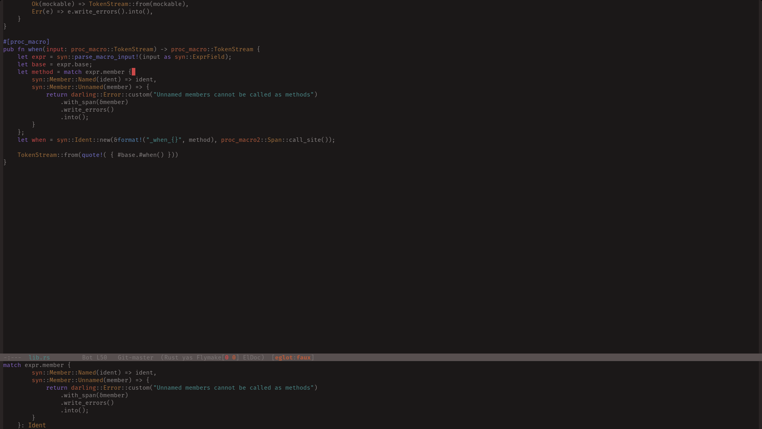This screenshot has width=762, height=429.
Task: Click Flymake in the mode line
Action: 208,357
